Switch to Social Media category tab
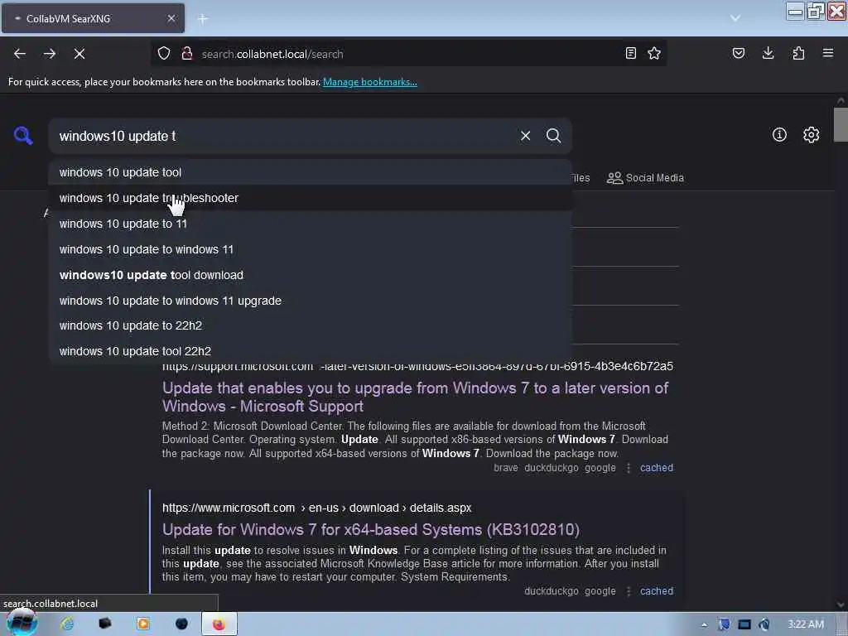 tap(645, 178)
